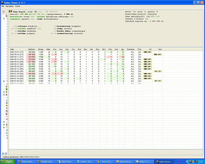Click the taskbar clock in the system tray
The image size is (205, 164).
pos(200,162)
